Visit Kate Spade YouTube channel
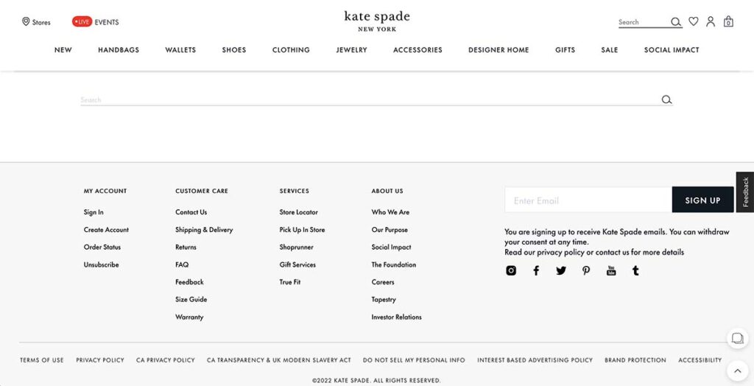The height and width of the screenshot is (386, 754). (610, 270)
